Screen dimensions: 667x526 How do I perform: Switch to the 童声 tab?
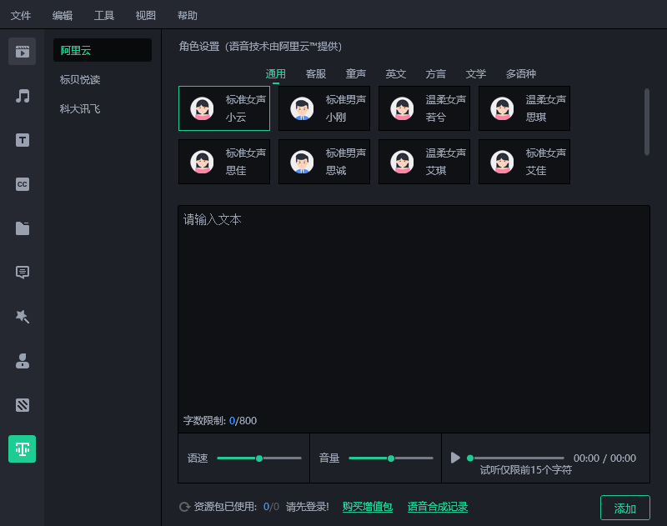pyautogui.click(x=356, y=74)
